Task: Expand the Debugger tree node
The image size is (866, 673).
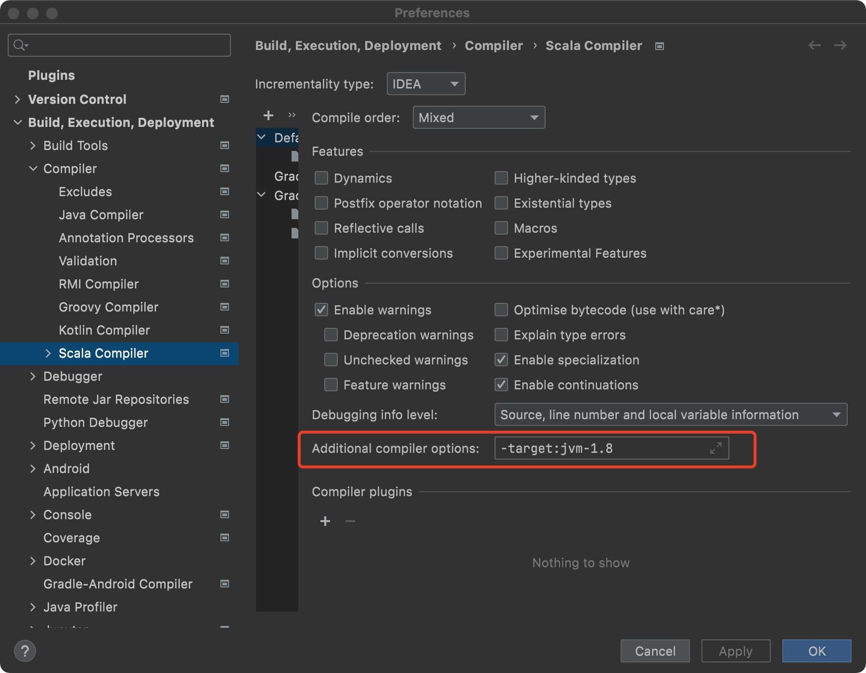Action: pyautogui.click(x=33, y=376)
